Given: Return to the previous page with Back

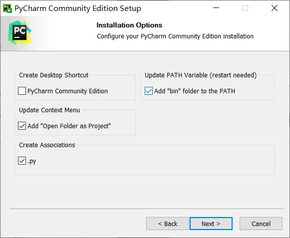Looking at the screenshot, I should click(168, 224).
